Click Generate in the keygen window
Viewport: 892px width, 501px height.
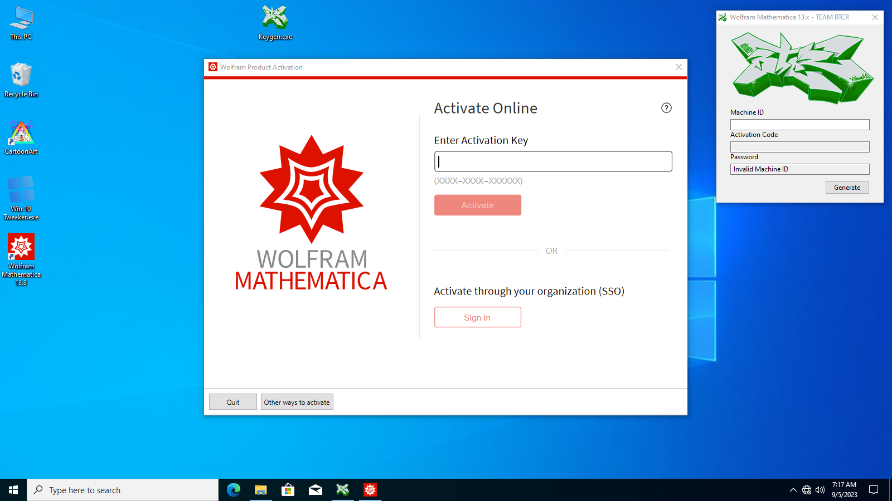(847, 188)
